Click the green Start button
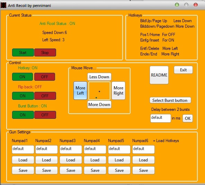This screenshot has width=205, height=185. coord(23,52)
